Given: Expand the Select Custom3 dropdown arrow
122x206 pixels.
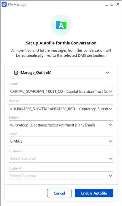Looking at the screenshot, I should pos(110,158).
